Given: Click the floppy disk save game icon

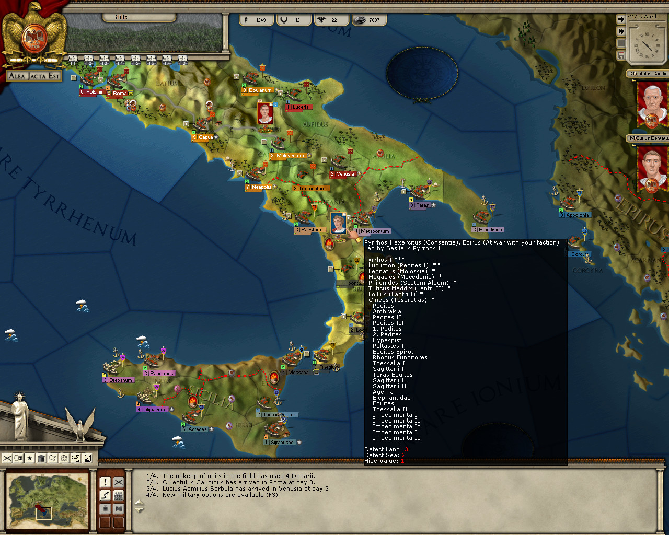Looking at the screenshot, I should (x=621, y=55).
